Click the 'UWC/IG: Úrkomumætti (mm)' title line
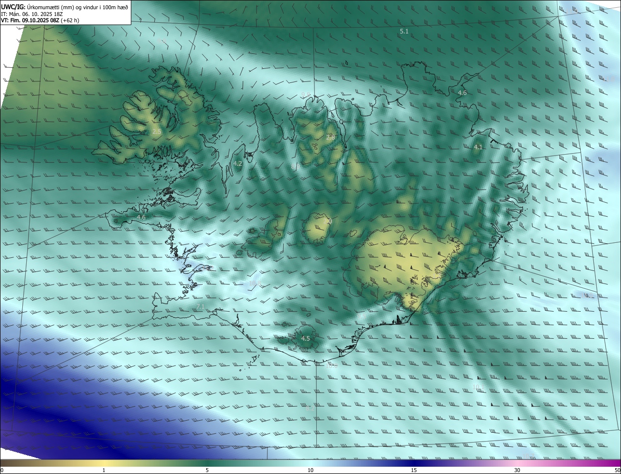The image size is (621, 474). point(65,7)
